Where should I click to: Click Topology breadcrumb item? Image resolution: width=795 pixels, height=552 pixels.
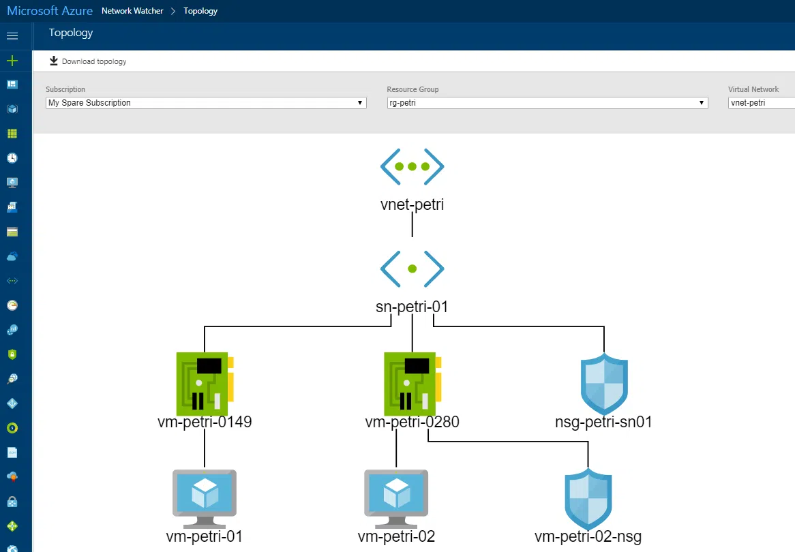[200, 11]
